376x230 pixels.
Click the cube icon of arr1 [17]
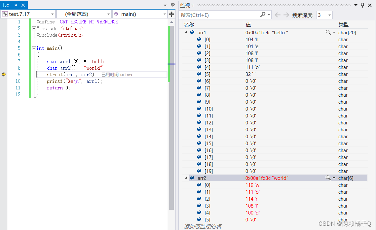coord(199,157)
